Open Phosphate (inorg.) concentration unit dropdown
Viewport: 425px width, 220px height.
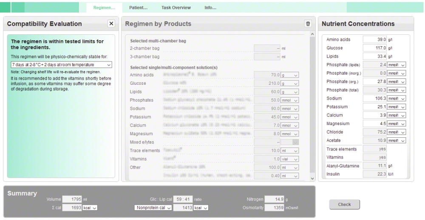(396, 73)
